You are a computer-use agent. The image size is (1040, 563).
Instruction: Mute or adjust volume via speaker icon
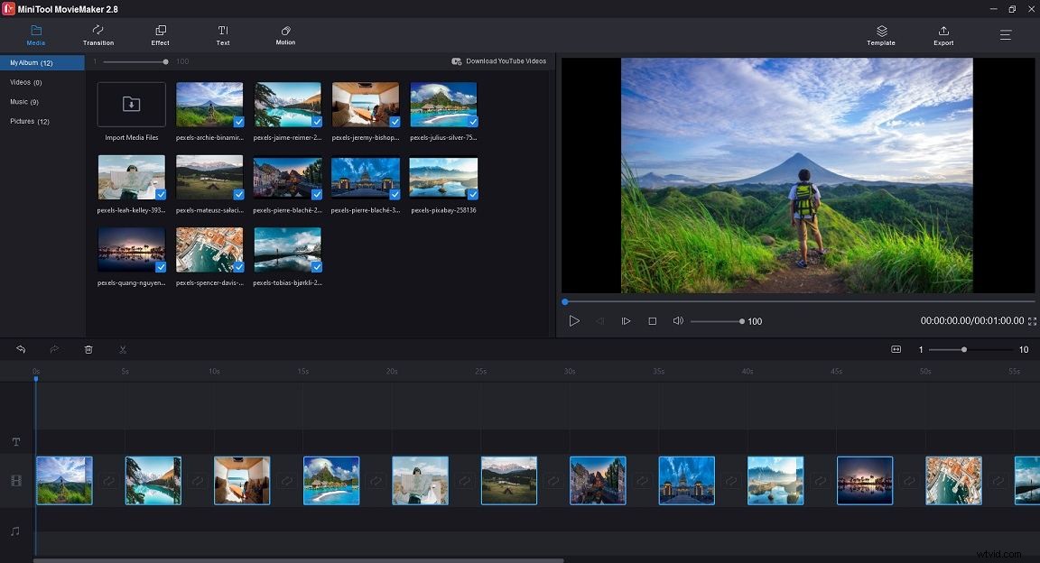pos(677,320)
